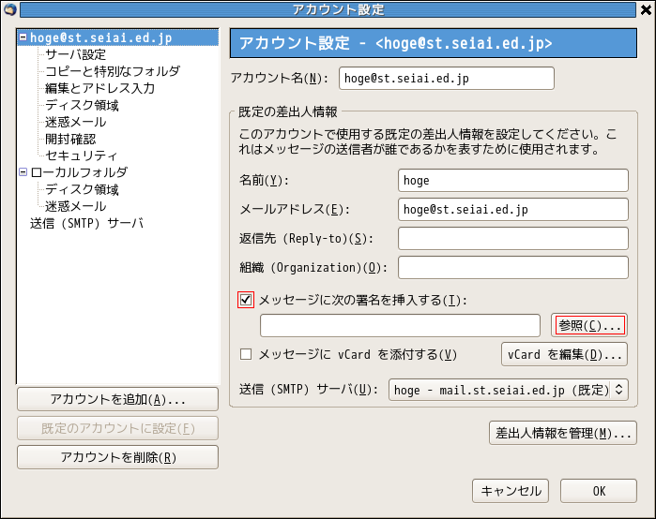Click the メールアドレス input field
This screenshot has height=519, width=656.
pos(513,209)
